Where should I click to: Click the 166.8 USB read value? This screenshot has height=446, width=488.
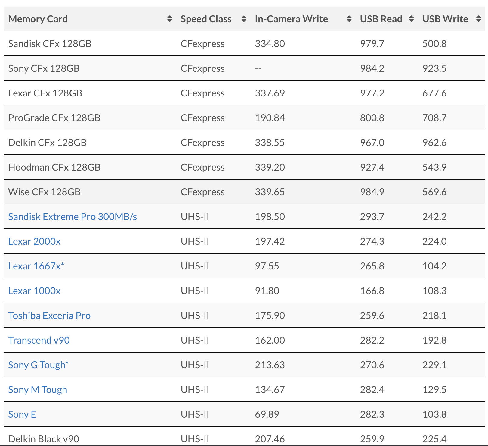coord(372,291)
